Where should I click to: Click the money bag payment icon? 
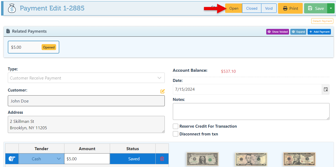[12, 8]
